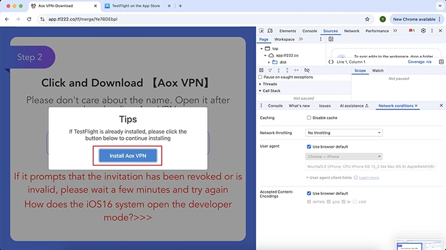Toggle the zstd encoding checkbox
This screenshot has width=446, height=250.
355,202
